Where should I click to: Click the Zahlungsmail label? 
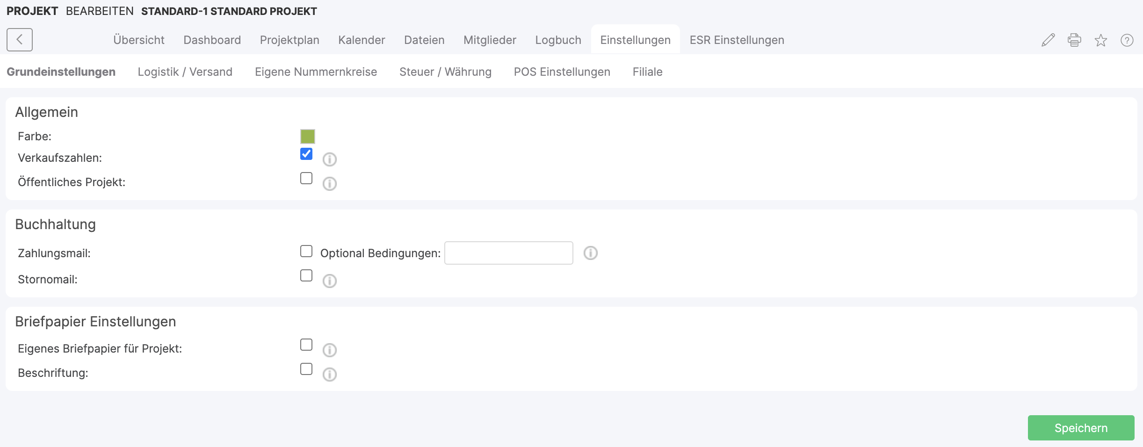[54, 253]
